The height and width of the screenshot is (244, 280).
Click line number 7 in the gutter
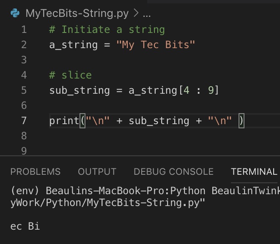[24, 121]
